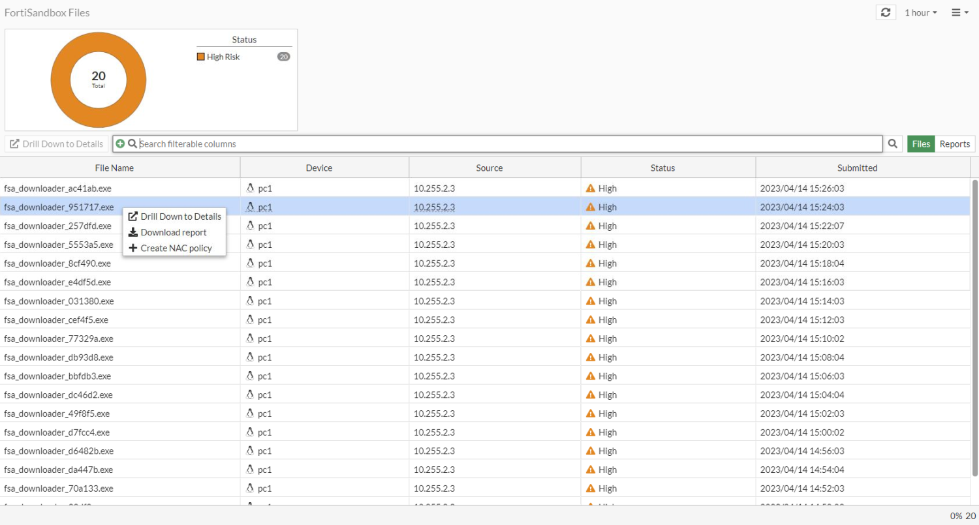Click the green plus icon to add a filter
The image size is (979, 525).
click(x=120, y=143)
